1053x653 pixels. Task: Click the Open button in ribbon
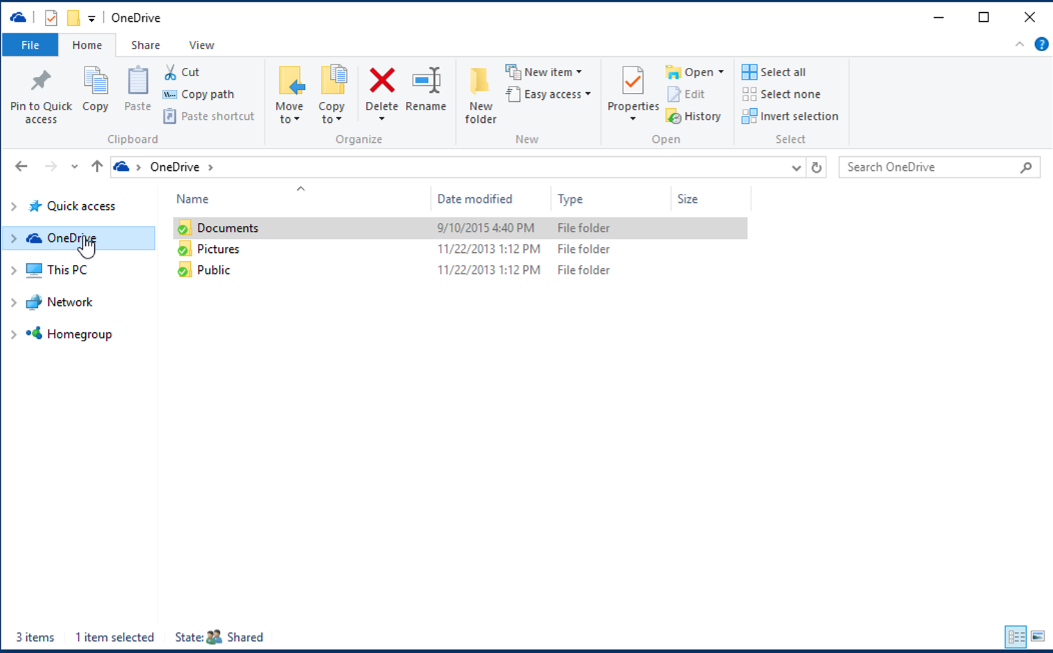[x=689, y=72]
